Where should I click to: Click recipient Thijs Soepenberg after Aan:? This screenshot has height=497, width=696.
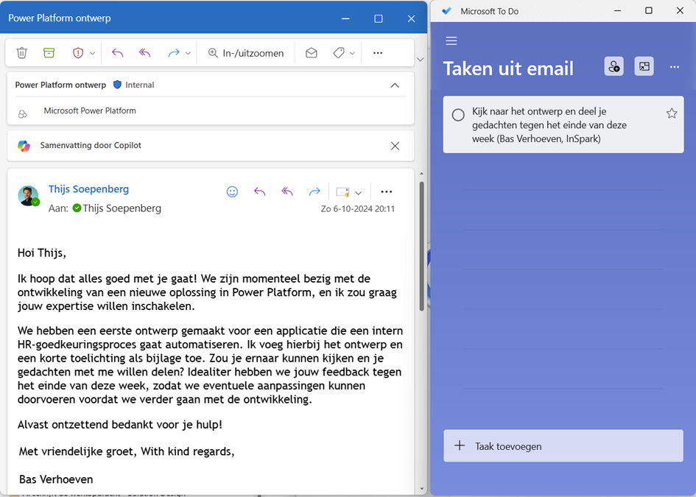point(122,208)
